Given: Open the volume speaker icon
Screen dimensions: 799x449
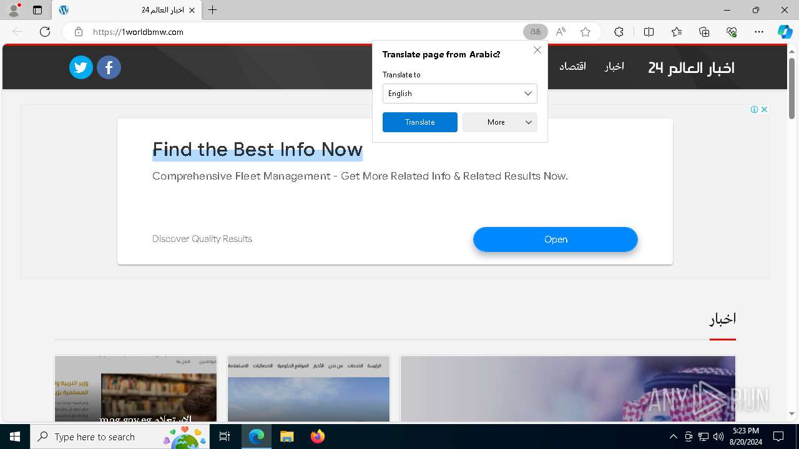Looking at the screenshot, I should coord(718,437).
